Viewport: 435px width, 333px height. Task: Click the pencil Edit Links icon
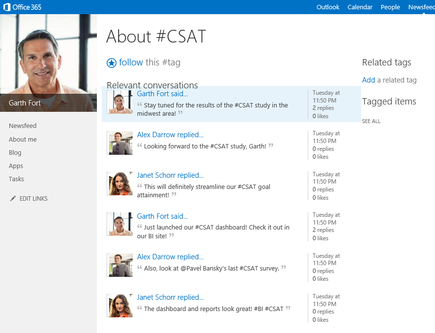[13, 198]
